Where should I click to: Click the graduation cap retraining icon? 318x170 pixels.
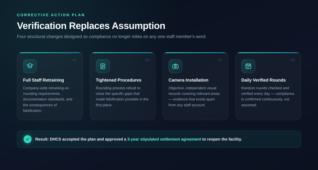[x=30, y=66]
